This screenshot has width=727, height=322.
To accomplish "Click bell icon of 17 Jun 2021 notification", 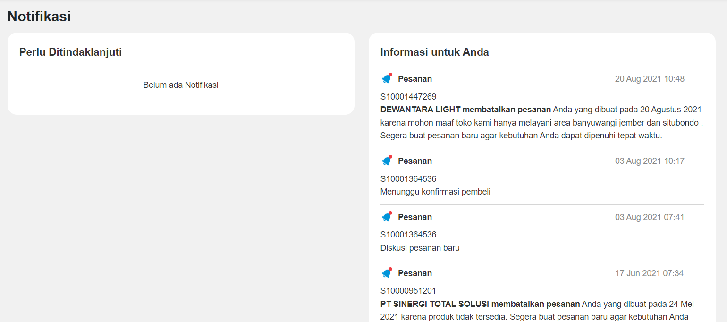I will tap(387, 273).
